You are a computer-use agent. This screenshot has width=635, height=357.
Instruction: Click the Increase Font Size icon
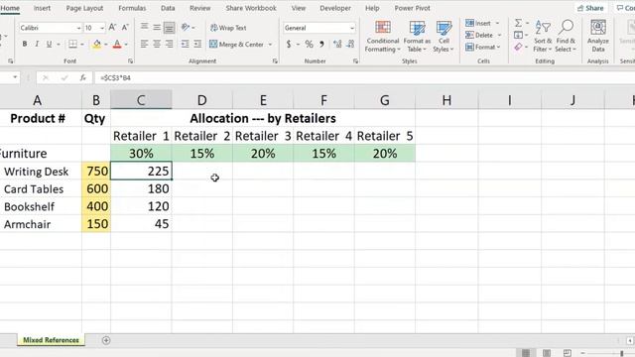[x=112, y=28]
